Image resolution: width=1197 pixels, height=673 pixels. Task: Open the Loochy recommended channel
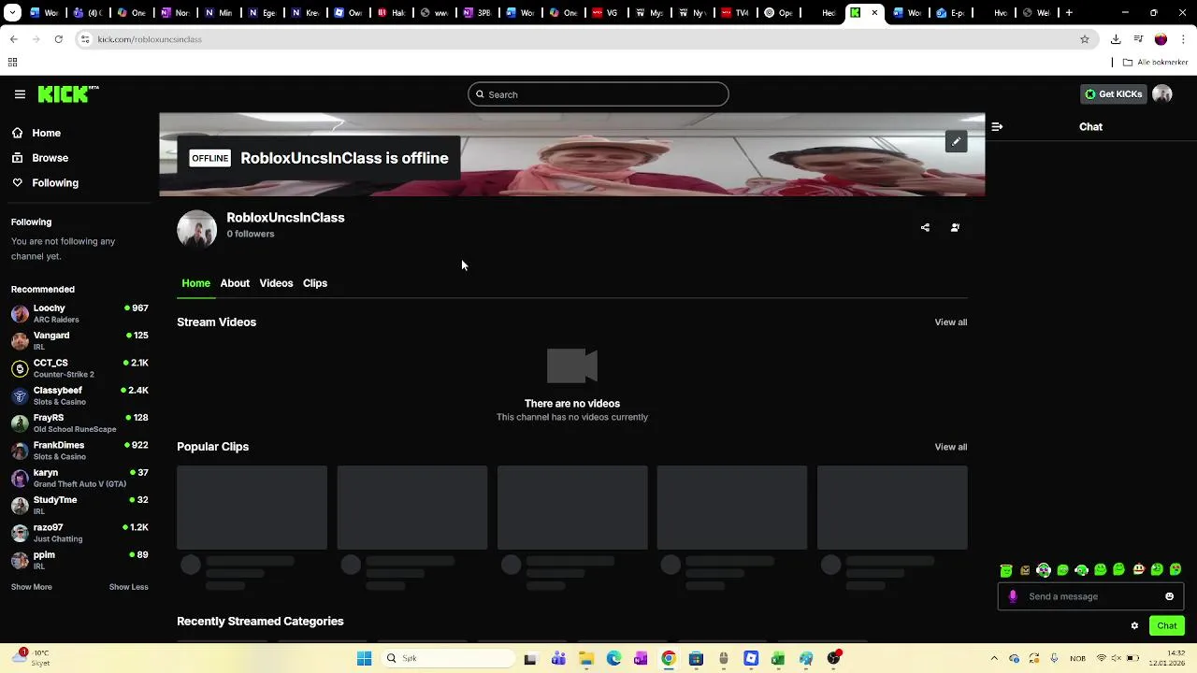(x=79, y=313)
